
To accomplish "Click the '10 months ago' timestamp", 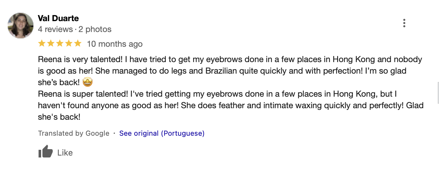I will [x=115, y=44].
